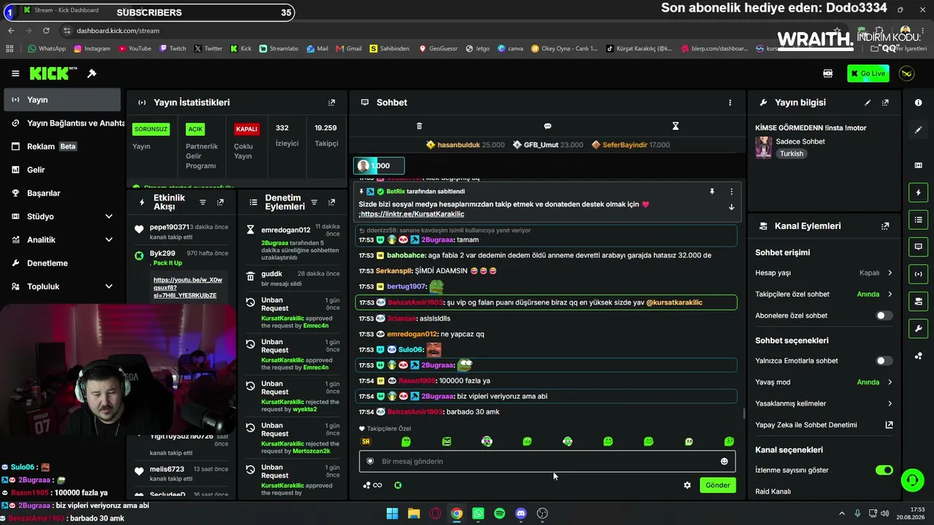Toggle Abonelere özel sohbet switch
934x525 pixels.
[x=884, y=316]
